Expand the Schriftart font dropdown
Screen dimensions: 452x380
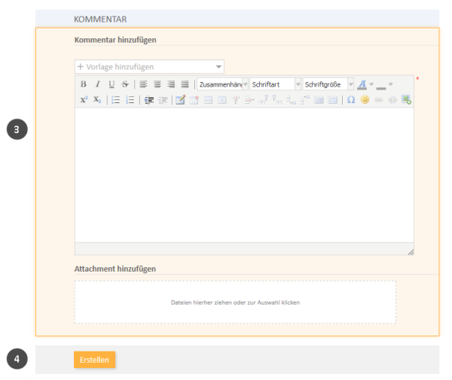coord(275,84)
